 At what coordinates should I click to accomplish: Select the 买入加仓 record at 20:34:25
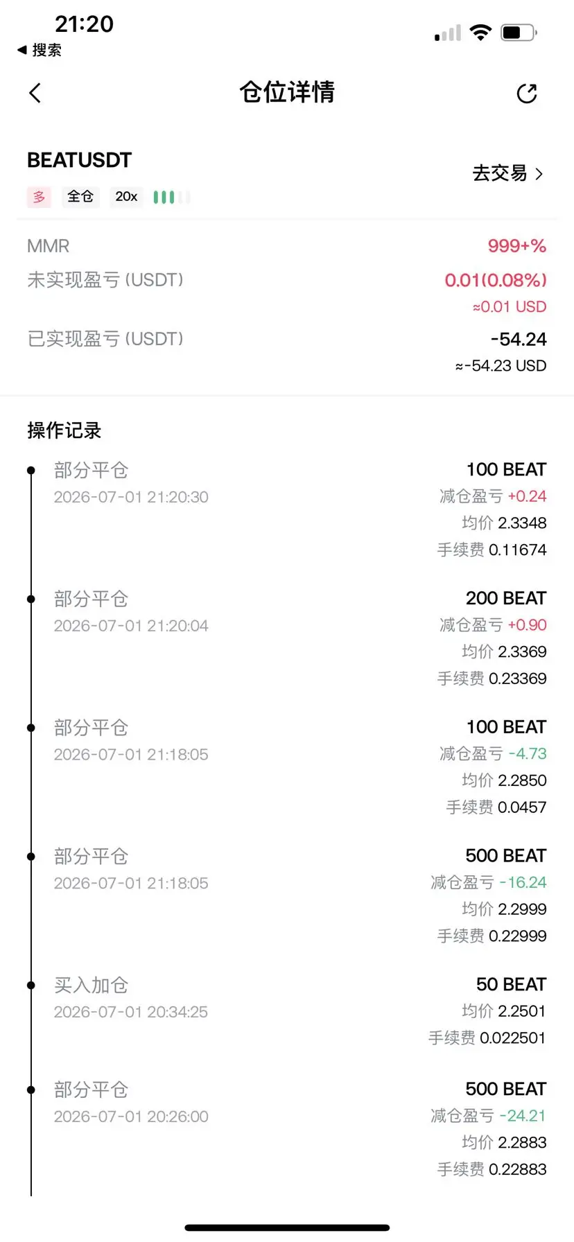[287, 1011]
